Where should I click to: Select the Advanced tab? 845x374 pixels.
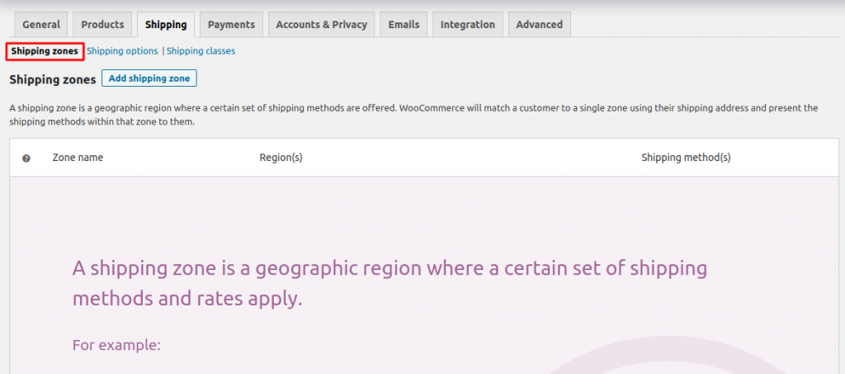[x=539, y=25]
